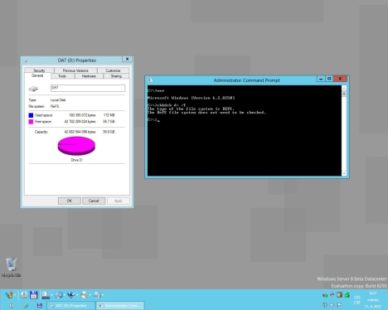Click the Local Disk type value
Image resolution: width=388 pixels, height=310 pixels.
pos(58,100)
